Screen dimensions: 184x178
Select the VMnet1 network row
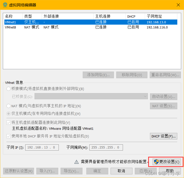(x=91, y=22)
